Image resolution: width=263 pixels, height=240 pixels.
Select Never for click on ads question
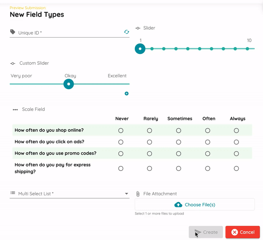121,142
